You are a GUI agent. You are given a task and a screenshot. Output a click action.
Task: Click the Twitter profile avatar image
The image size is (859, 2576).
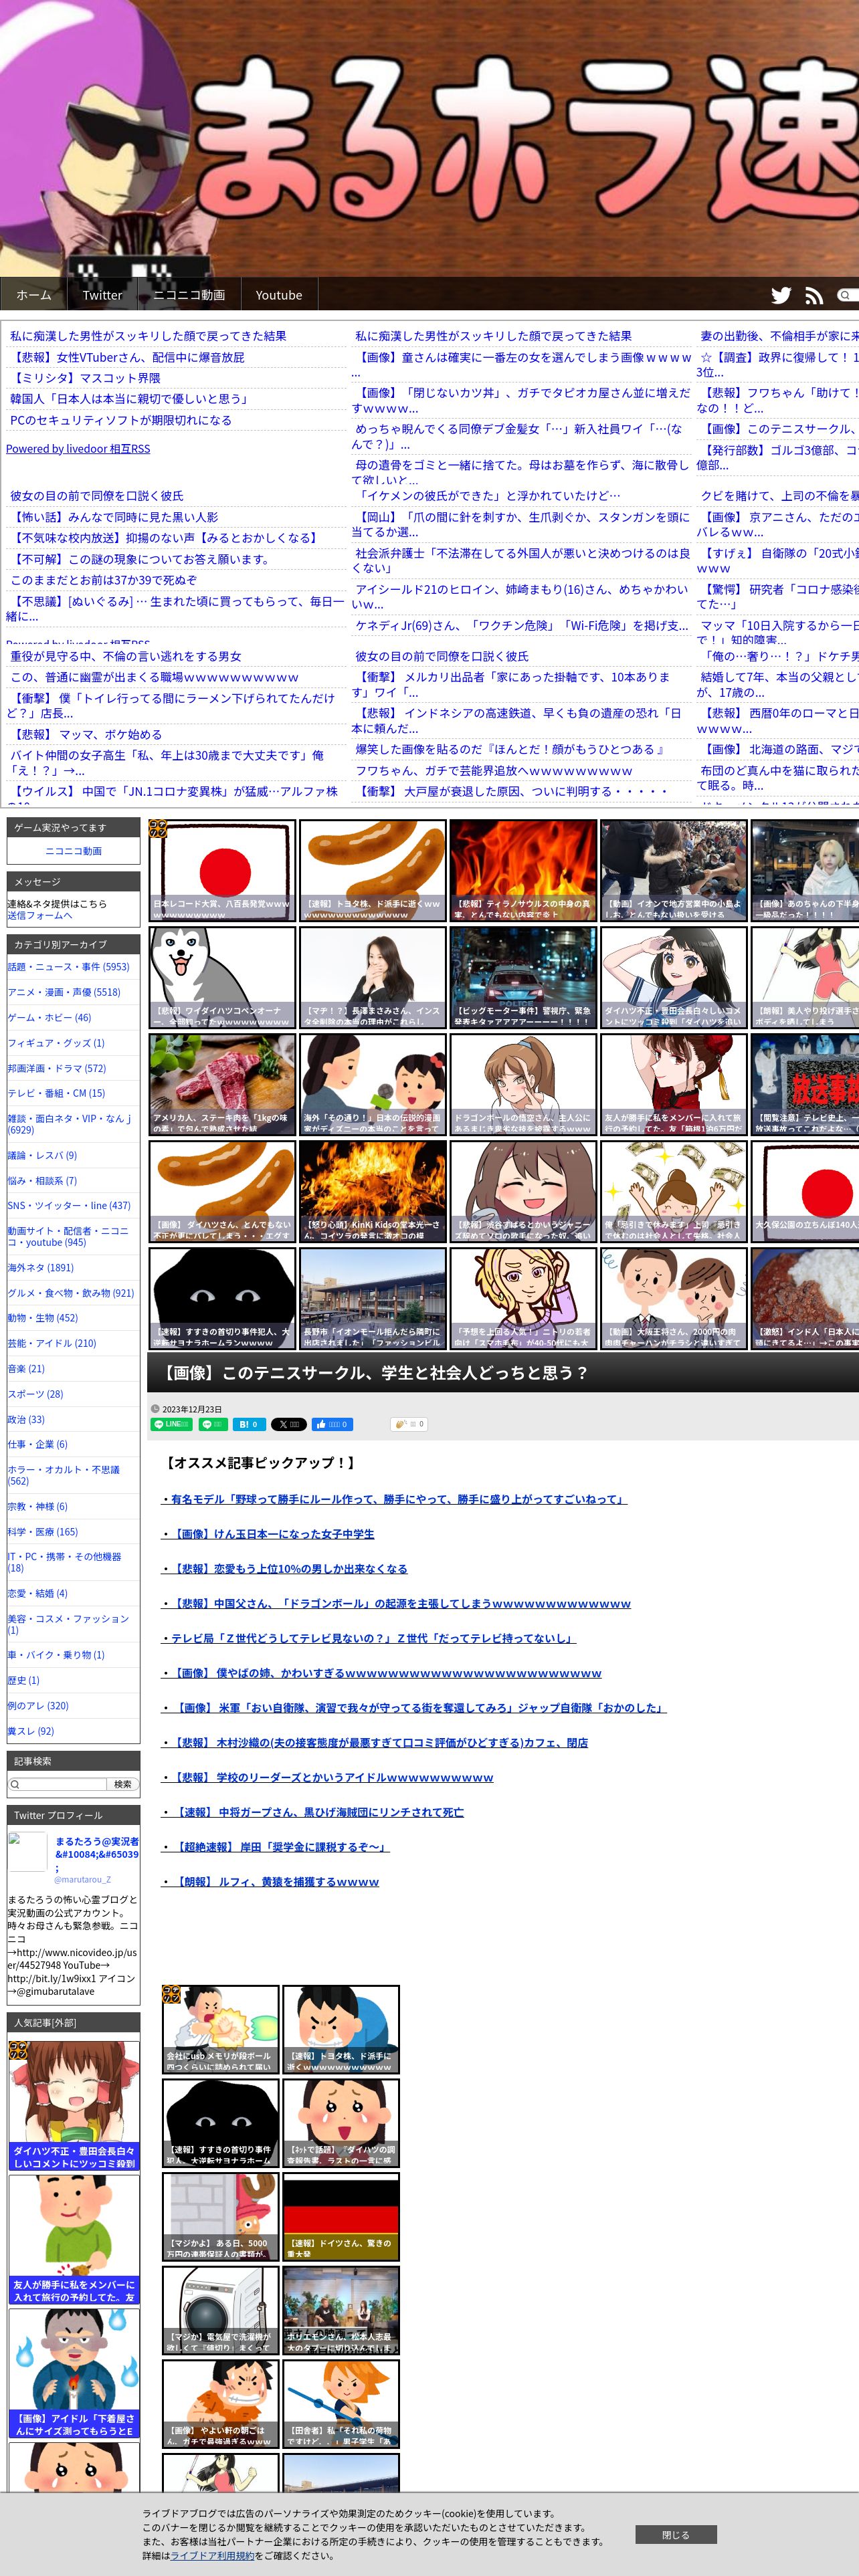(x=28, y=1851)
